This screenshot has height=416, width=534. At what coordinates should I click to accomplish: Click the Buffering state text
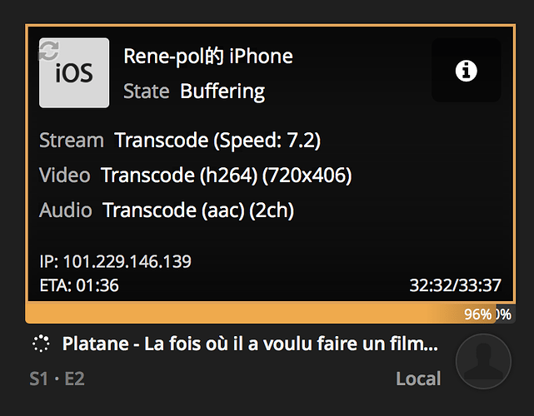click(222, 91)
